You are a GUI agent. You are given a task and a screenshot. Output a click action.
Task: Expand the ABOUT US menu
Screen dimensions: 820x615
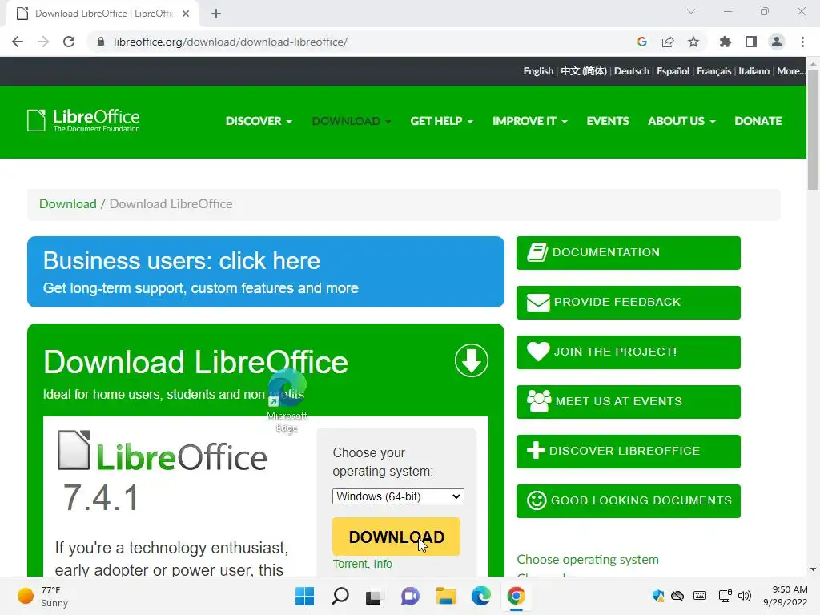(682, 121)
